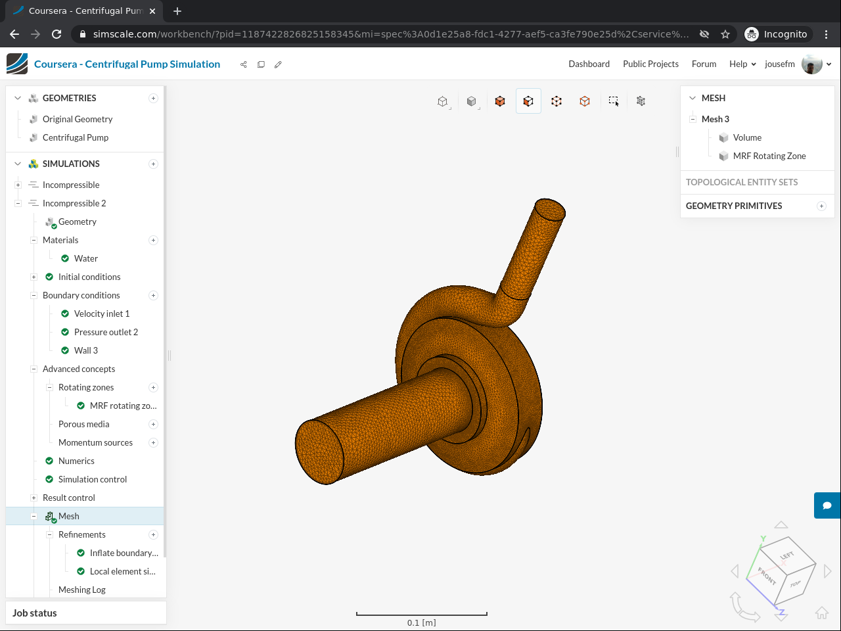This screenshot has width=841, height=631.
Task: Open the Forum link
Action: [704, 64]
